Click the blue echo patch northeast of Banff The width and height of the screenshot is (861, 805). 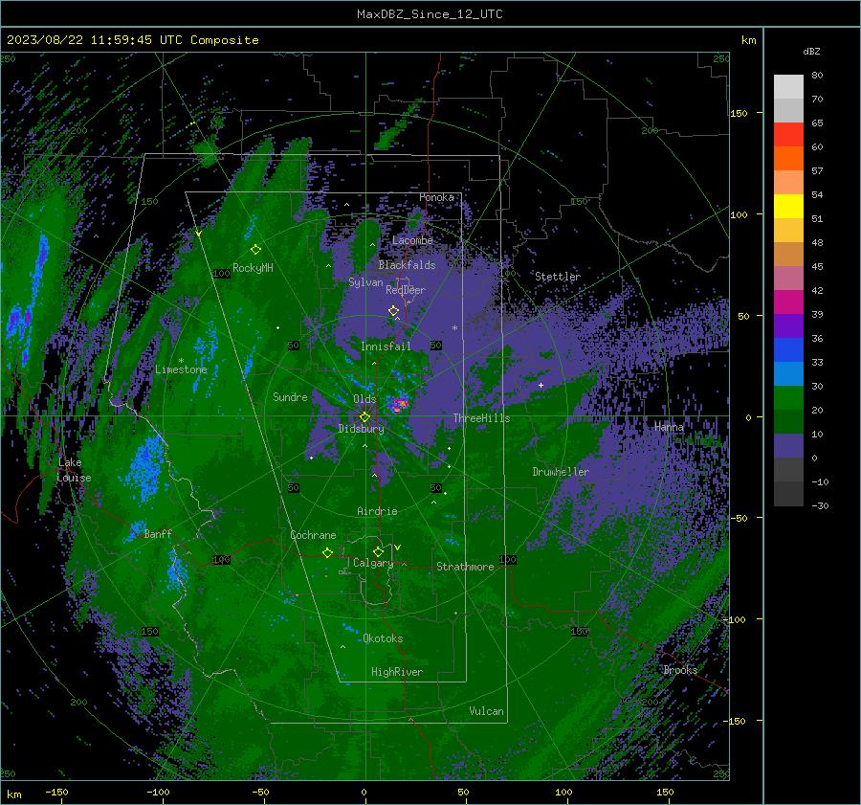pyautogui.click(x=145, y=466)
